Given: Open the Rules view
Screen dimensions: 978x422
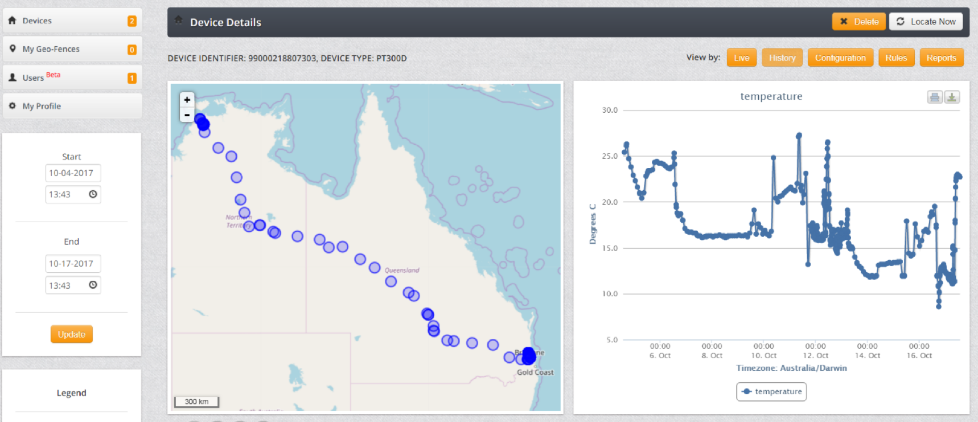Looking at the screenshot, I should (896, 58).
